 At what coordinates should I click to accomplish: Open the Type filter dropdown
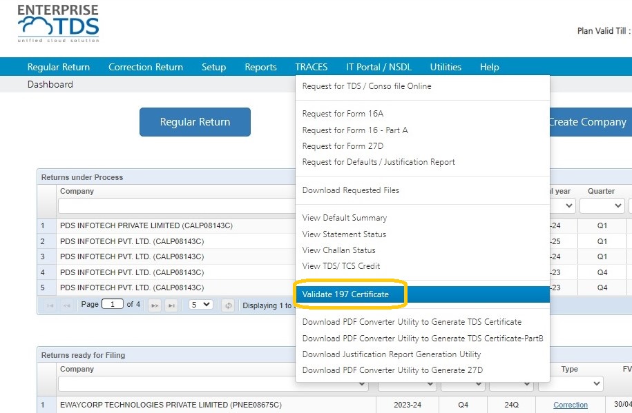click(571, 383)
